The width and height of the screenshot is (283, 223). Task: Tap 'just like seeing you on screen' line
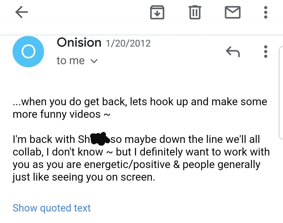tap(84, 177)
